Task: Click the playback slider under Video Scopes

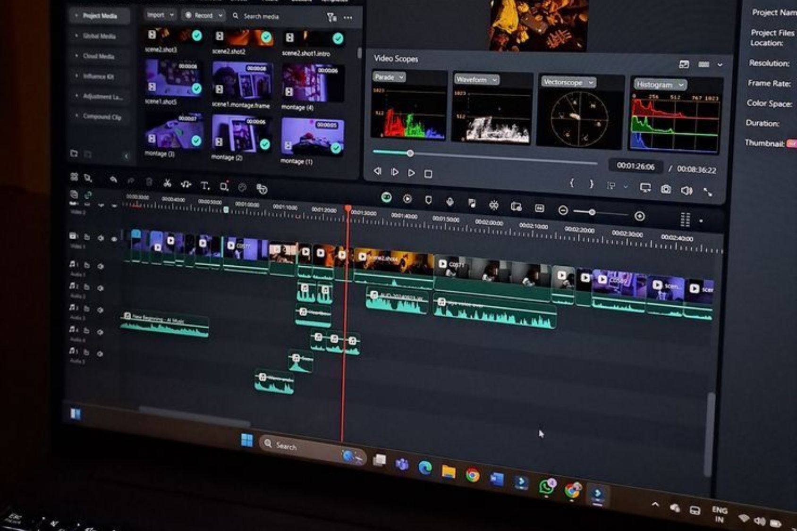Action: point(410,153)
